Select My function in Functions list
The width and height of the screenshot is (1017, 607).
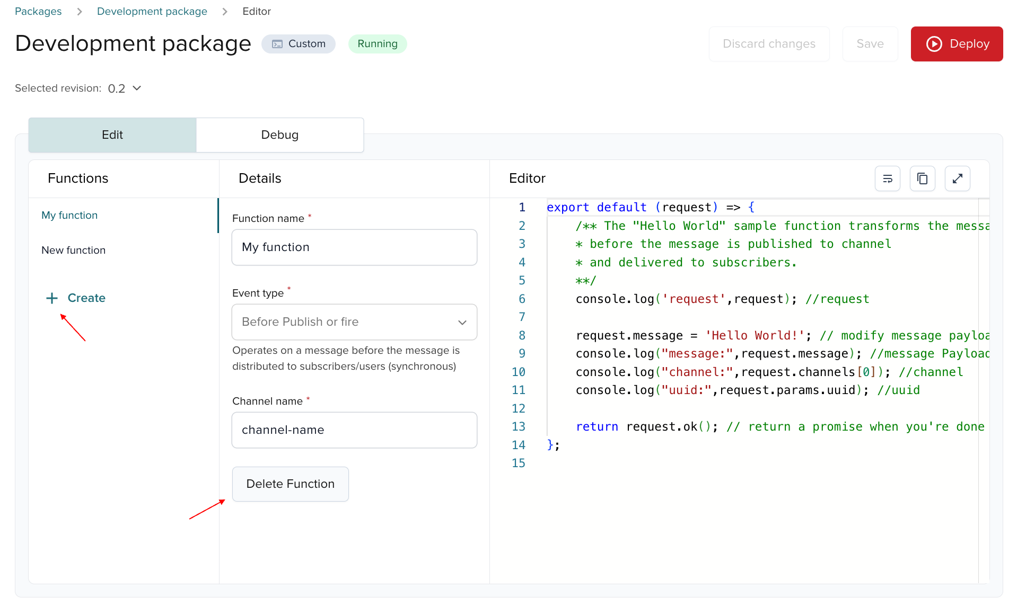(69, 216)
